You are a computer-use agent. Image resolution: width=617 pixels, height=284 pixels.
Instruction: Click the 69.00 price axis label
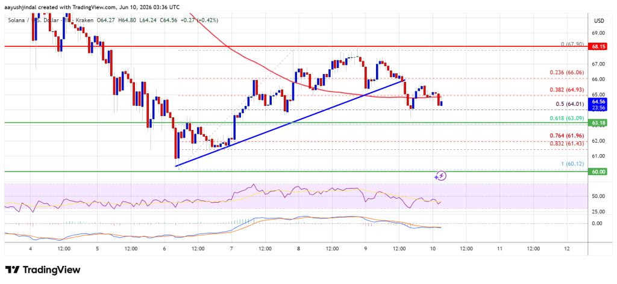(x=597, y=33)
